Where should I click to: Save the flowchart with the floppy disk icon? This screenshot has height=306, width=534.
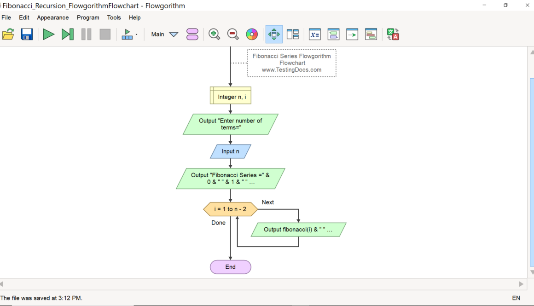click(x=27, y=35)
